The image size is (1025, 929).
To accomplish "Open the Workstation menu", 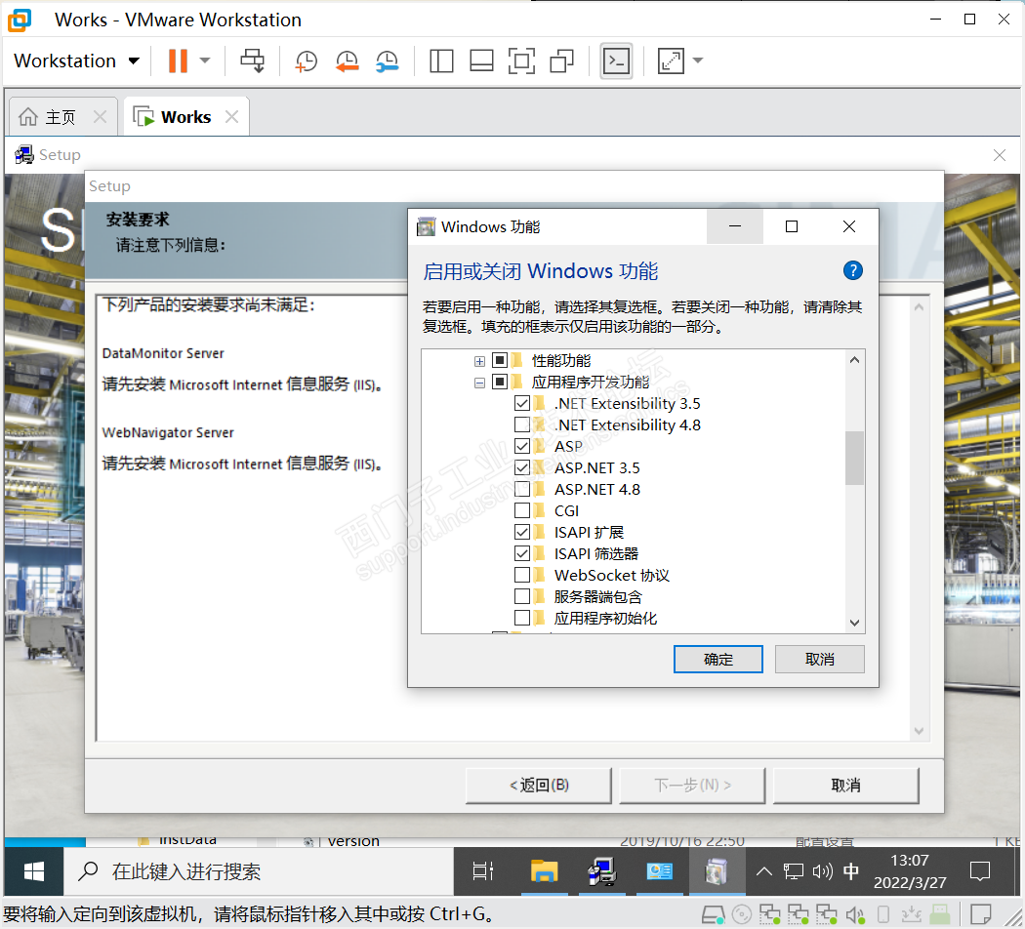I will coord(76,61).
